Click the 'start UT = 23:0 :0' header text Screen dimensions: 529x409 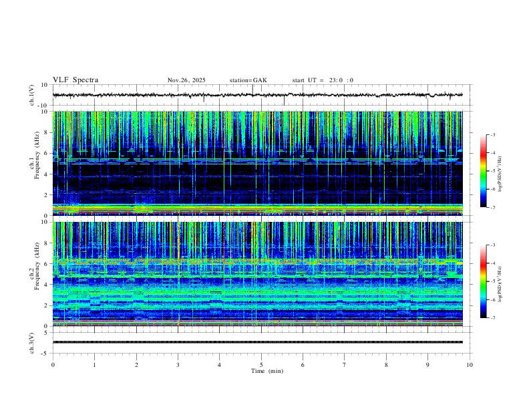[323, 80]
